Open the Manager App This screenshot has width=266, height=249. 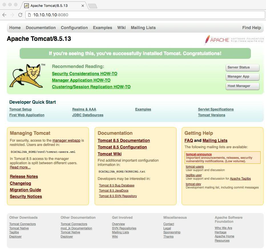pos(242,77)
